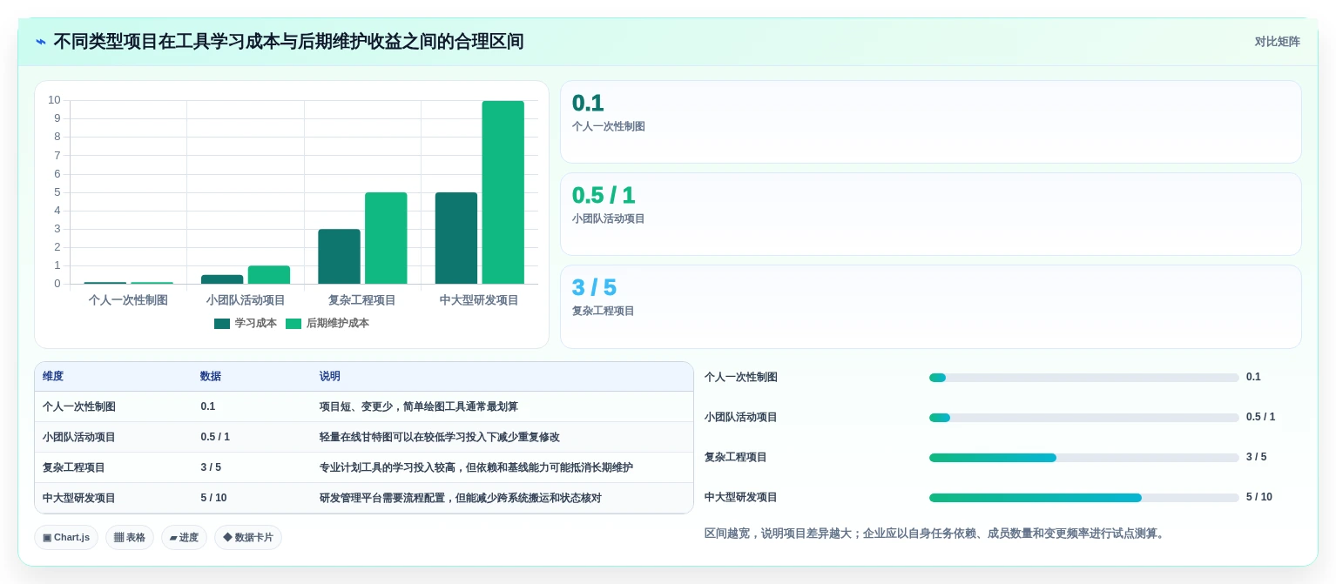Click the 小团队活动项目 后期维护成本 chart bar

(269, 275)
